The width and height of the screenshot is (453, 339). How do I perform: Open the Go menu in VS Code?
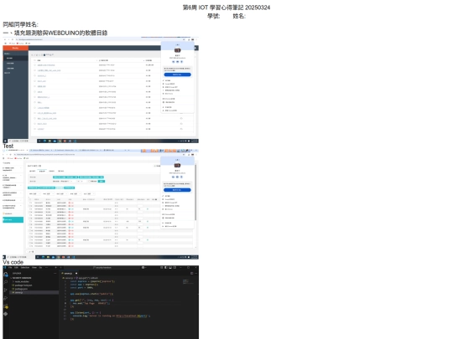(x=40, y=268)
